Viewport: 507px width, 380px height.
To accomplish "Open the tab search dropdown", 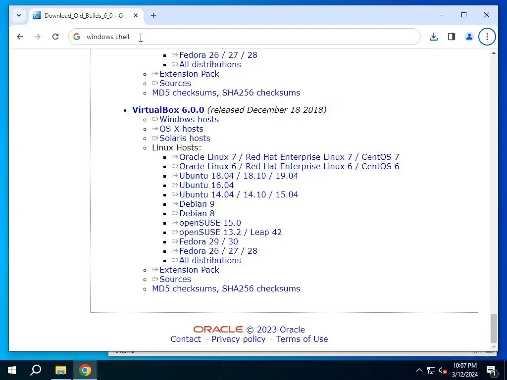I will click(19, 15).
